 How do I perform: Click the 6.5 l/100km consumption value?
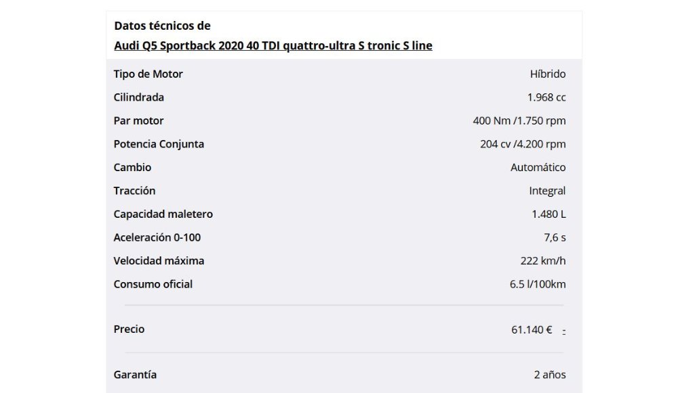538,284
